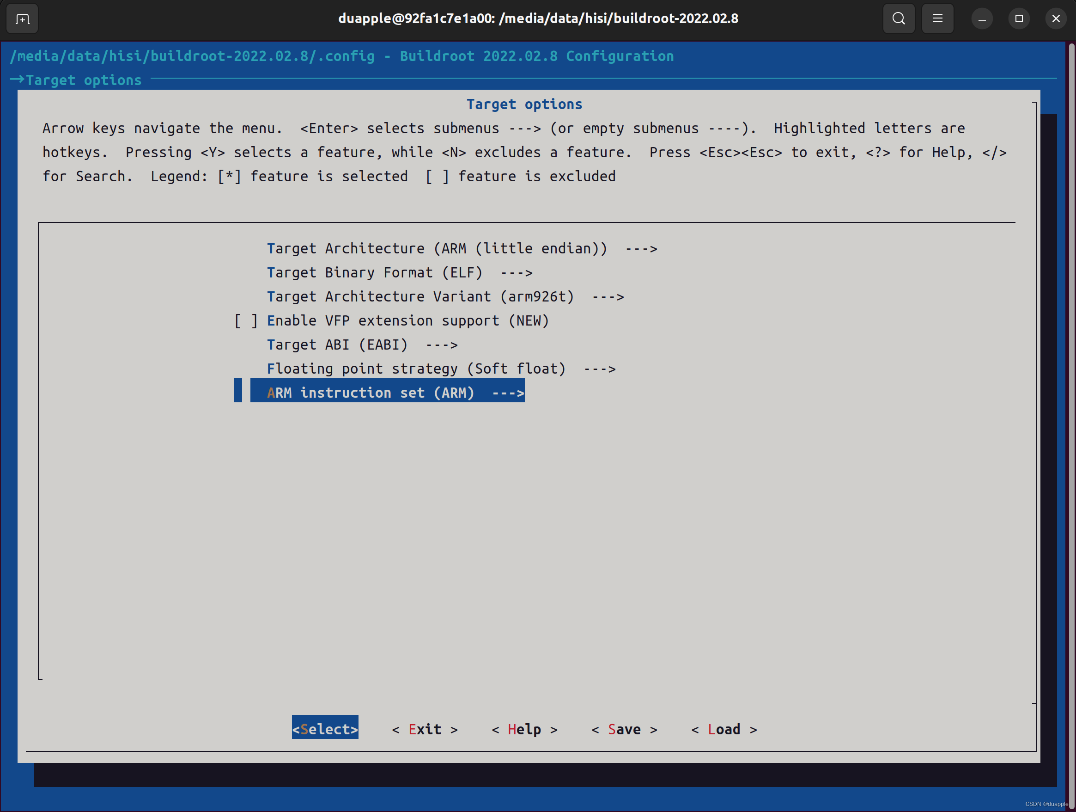The height and width of the screenshot is (812, 1076).
Task: Click the .config Buildroot Configuration header
Action: pyautogui.click(x=342, y=56)
